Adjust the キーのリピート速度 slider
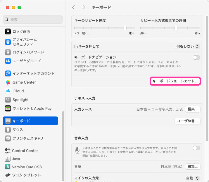Screen dimensions: 209x182 (125, 28)
